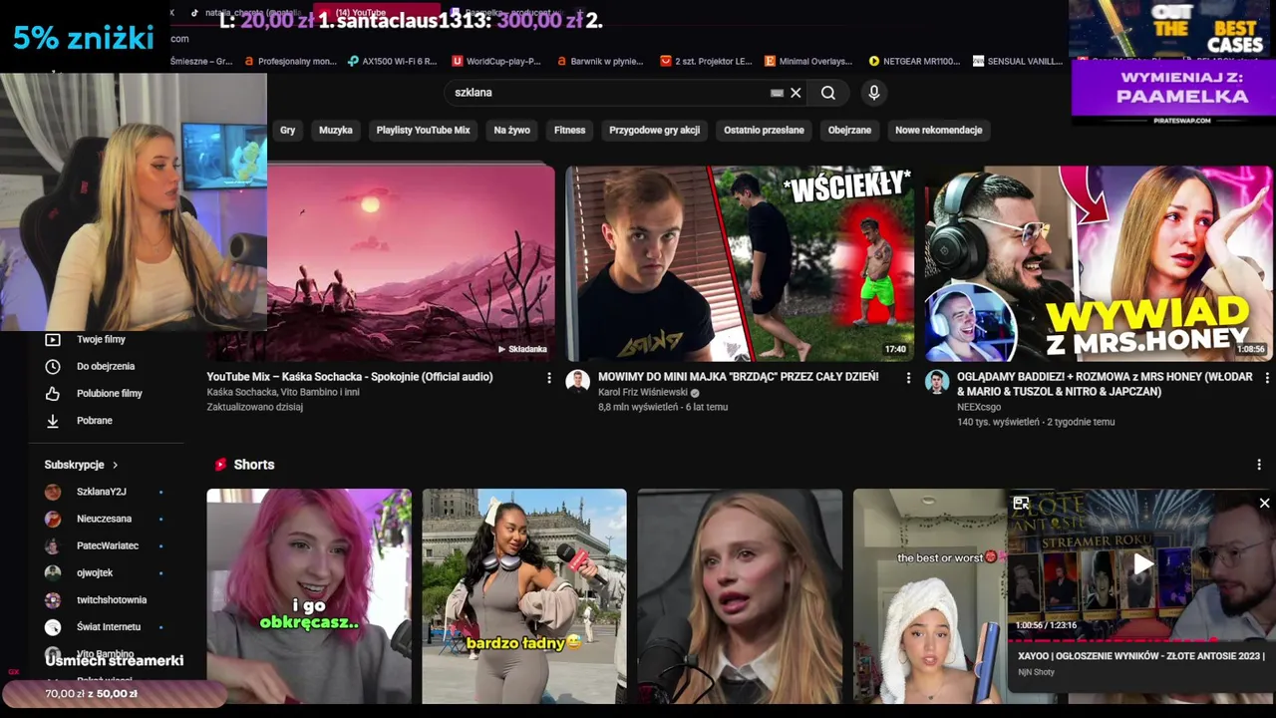Open voice search microphone

[874, 93]
